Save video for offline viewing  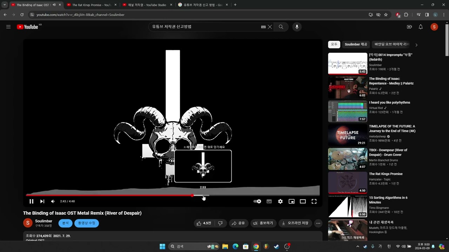[295, 223]
